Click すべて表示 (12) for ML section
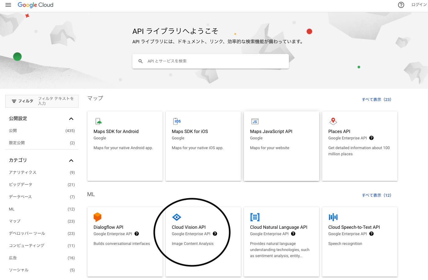 click(377, 195)
